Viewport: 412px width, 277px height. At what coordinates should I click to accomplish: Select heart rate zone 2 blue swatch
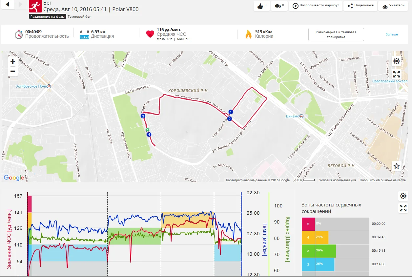point(308,264)
